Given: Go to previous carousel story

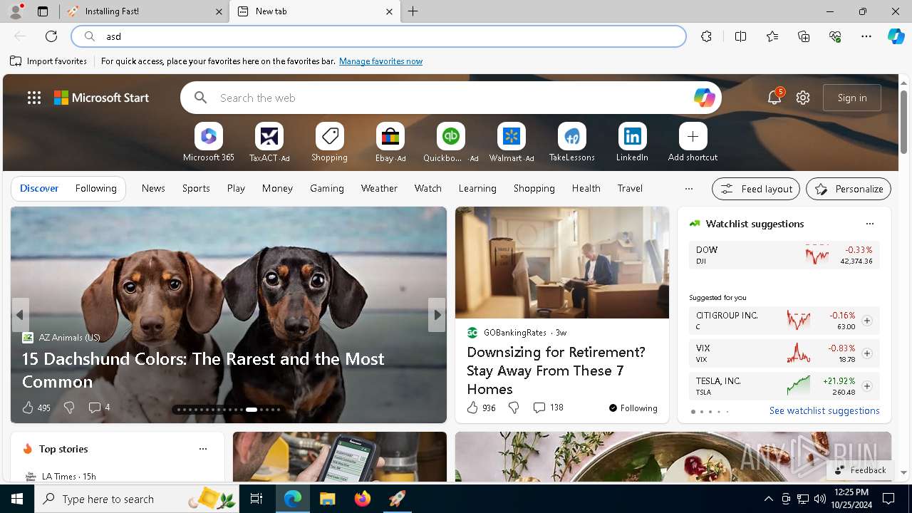Looking at the screenshot, I should pyautogui.click(x=20, y=315).
